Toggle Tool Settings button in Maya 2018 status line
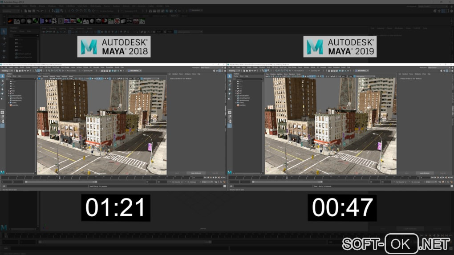The image size is (454, 255). pos(223,71)
